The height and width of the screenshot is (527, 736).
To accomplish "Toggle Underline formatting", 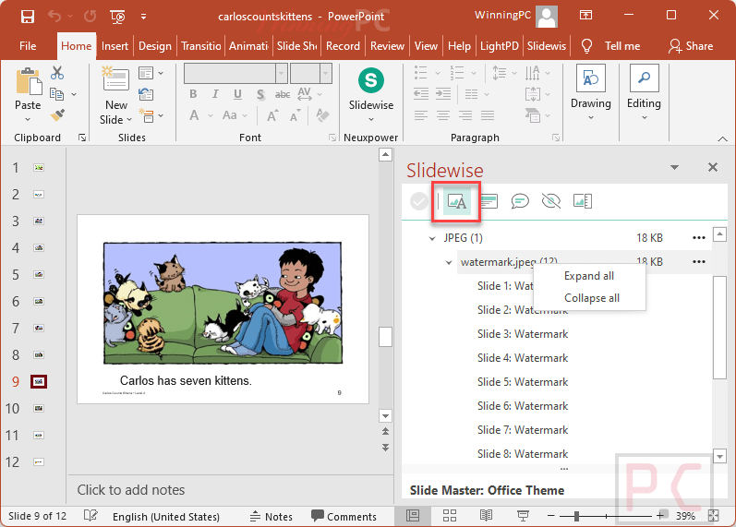I will tap(237, 94).
